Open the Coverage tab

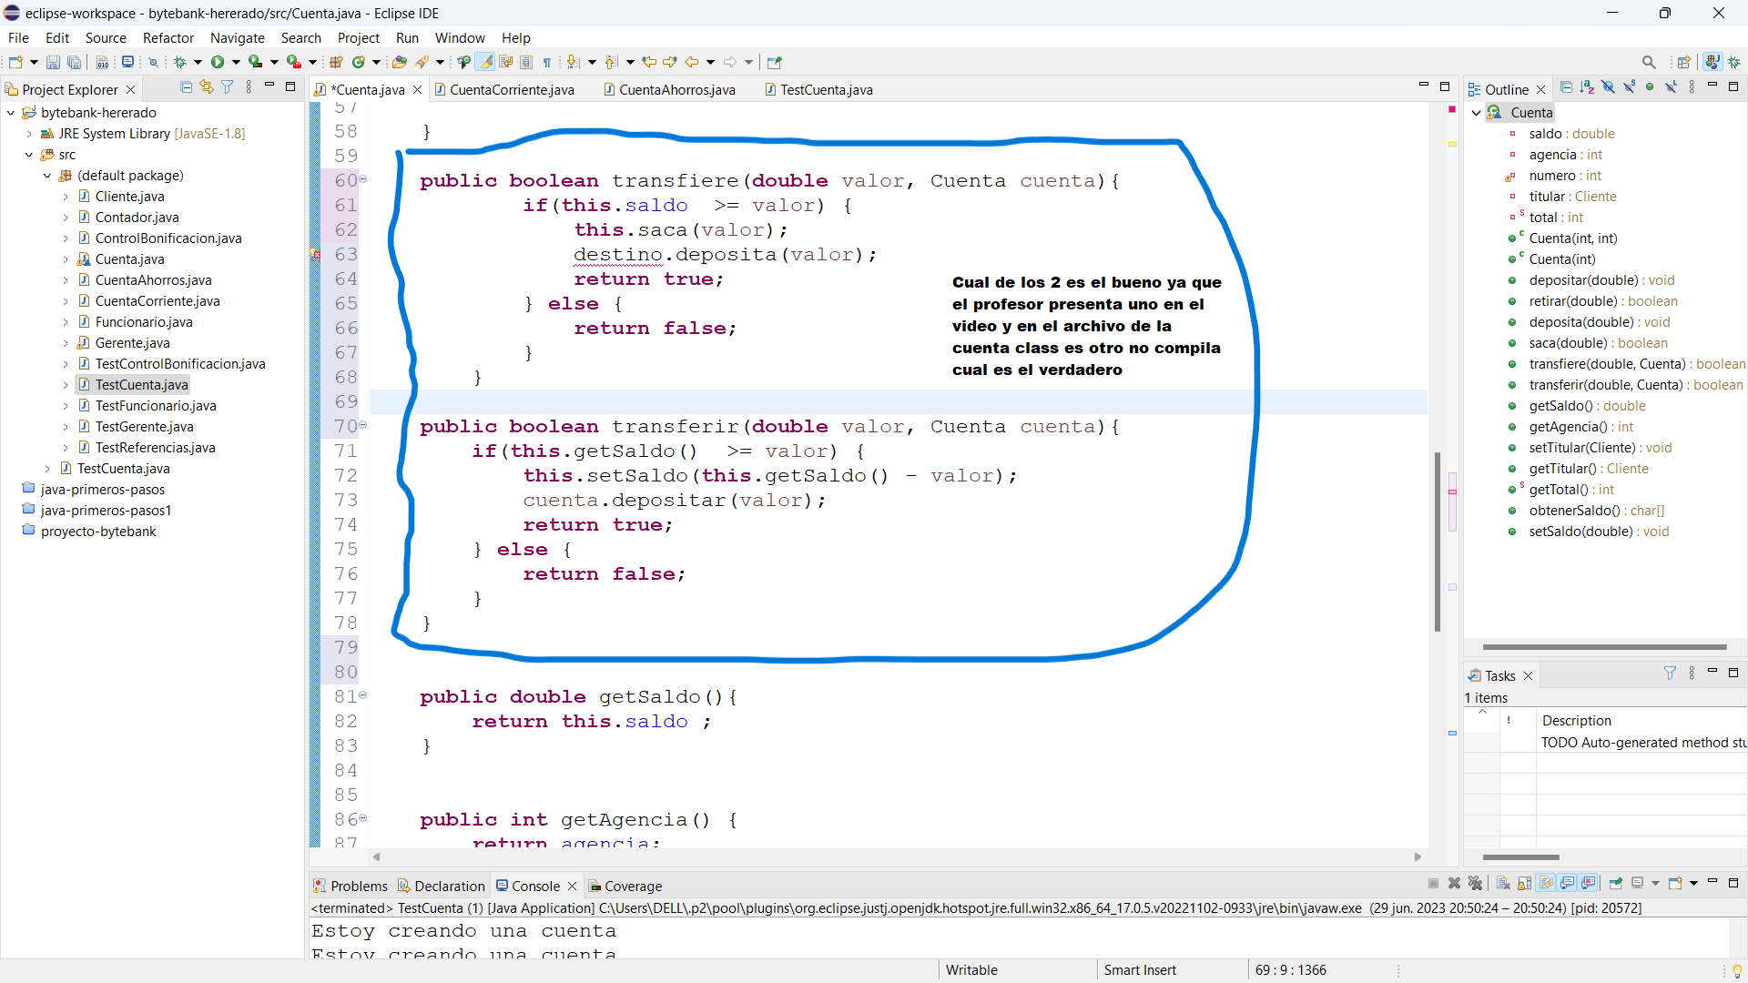coord(633,886)
